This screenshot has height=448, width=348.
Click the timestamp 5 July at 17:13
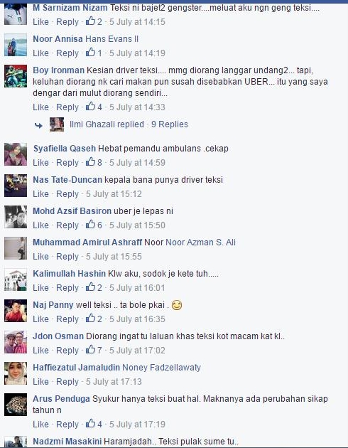[x=114, y=381]
